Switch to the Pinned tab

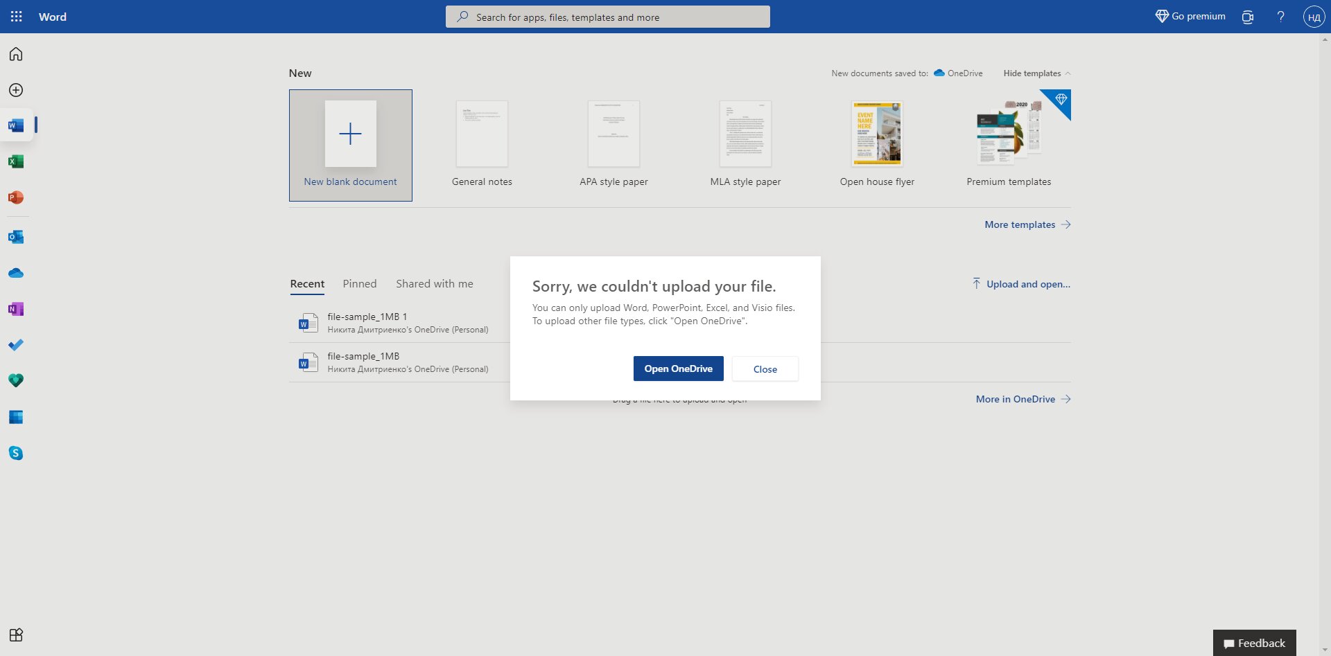point(360,284)
